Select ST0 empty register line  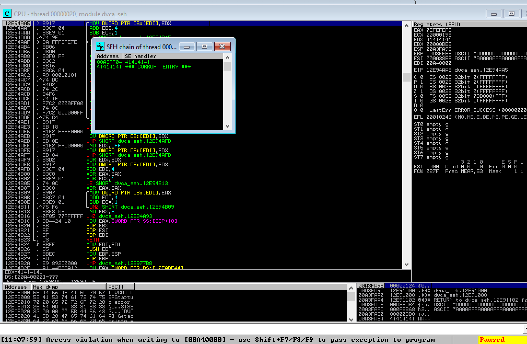point(431,124)
